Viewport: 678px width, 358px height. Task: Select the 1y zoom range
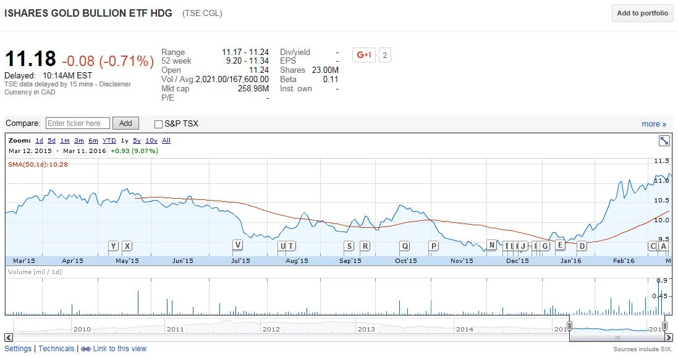(x=124, y=140)
